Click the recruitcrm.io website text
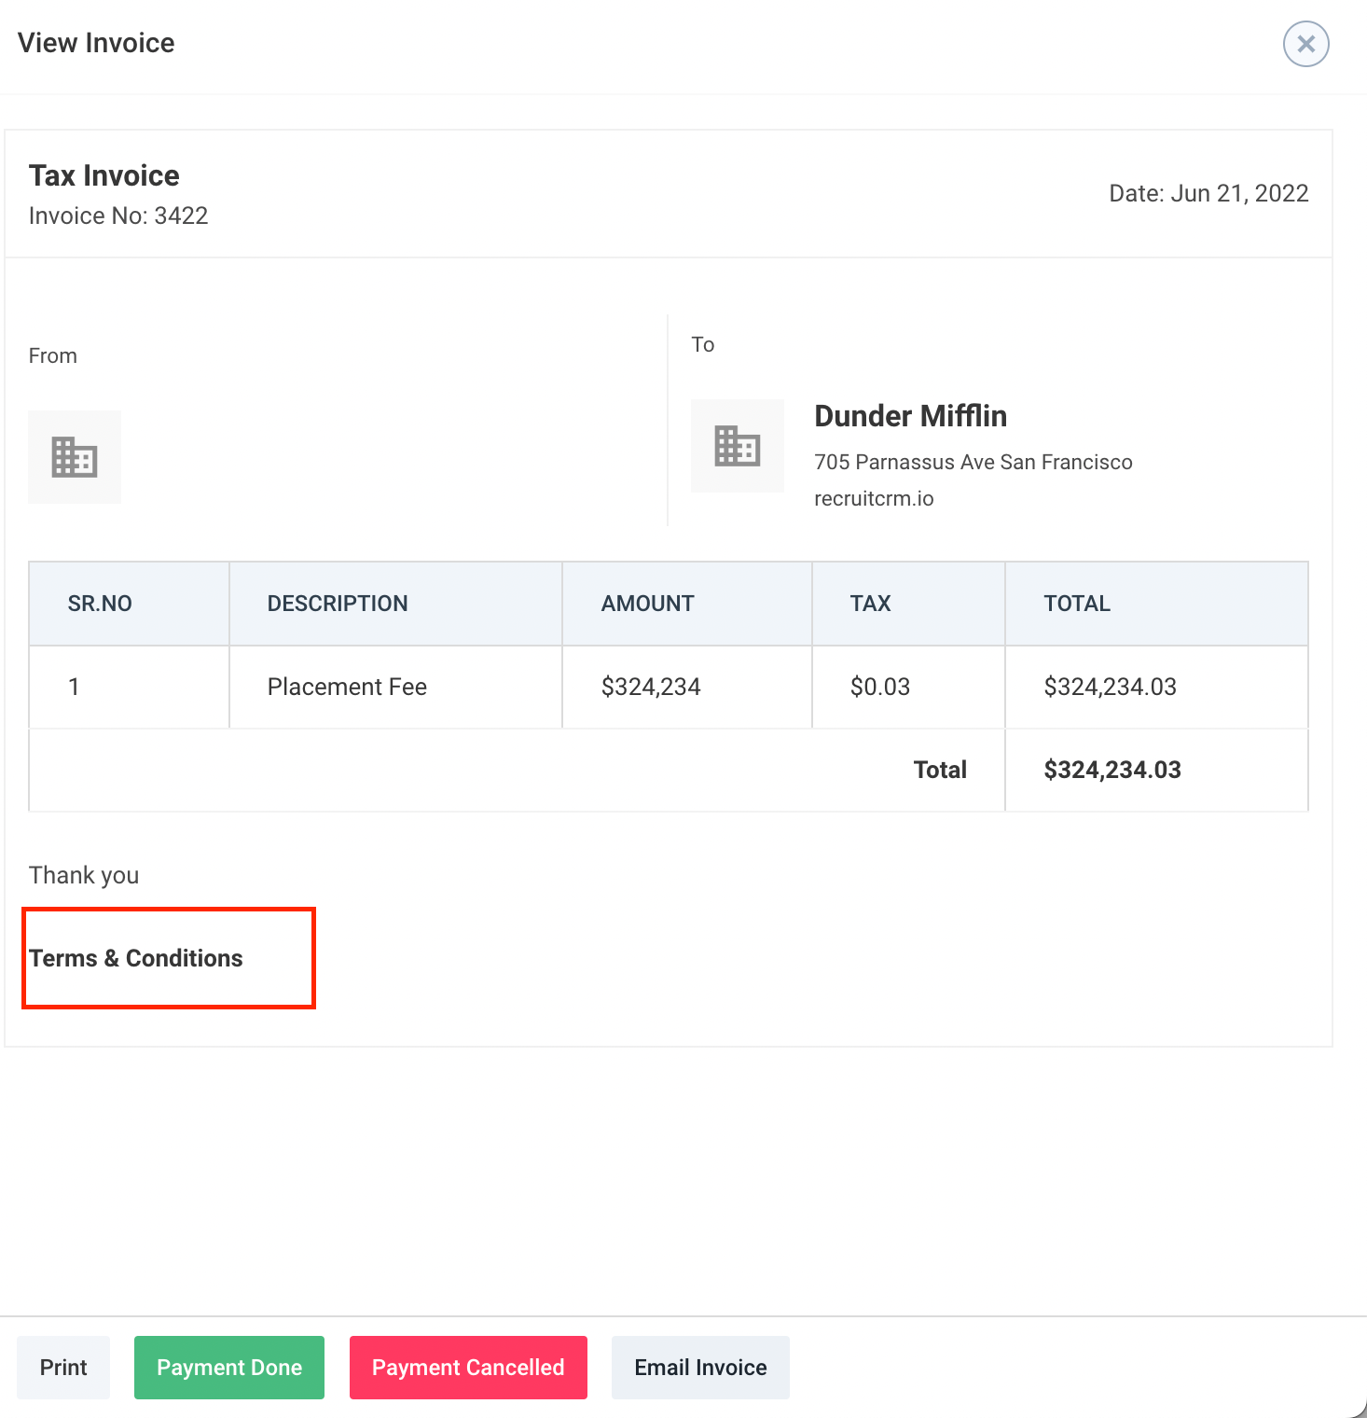This screenshot has height=1418, width=1367. point(874,499)
